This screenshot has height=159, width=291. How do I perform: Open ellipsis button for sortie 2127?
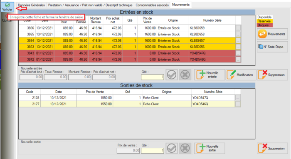237,104
